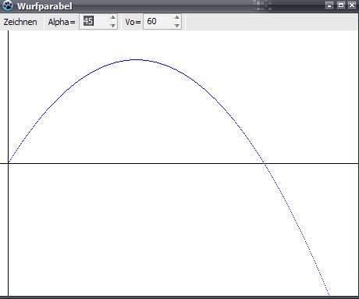Click the Zeichnen button to draw

(20, 22)
